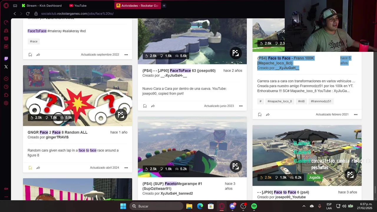
Task: Open the Player icon in sidebar
Action: (6, 79)
